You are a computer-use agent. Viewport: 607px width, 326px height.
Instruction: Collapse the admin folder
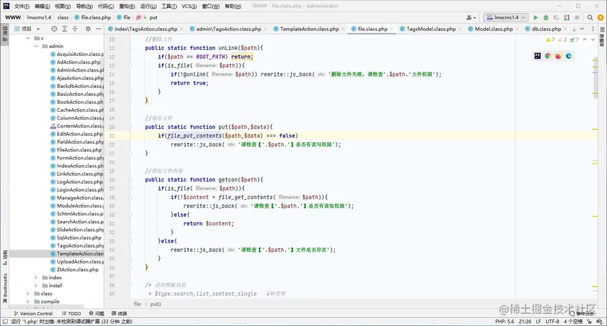point(36,46)
